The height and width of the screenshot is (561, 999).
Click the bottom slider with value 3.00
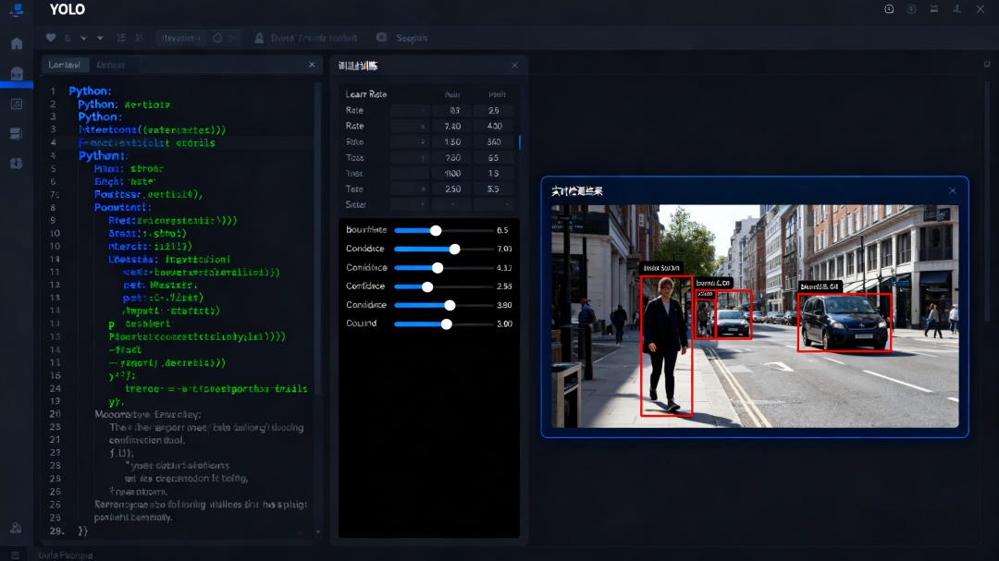coord(447,324)
